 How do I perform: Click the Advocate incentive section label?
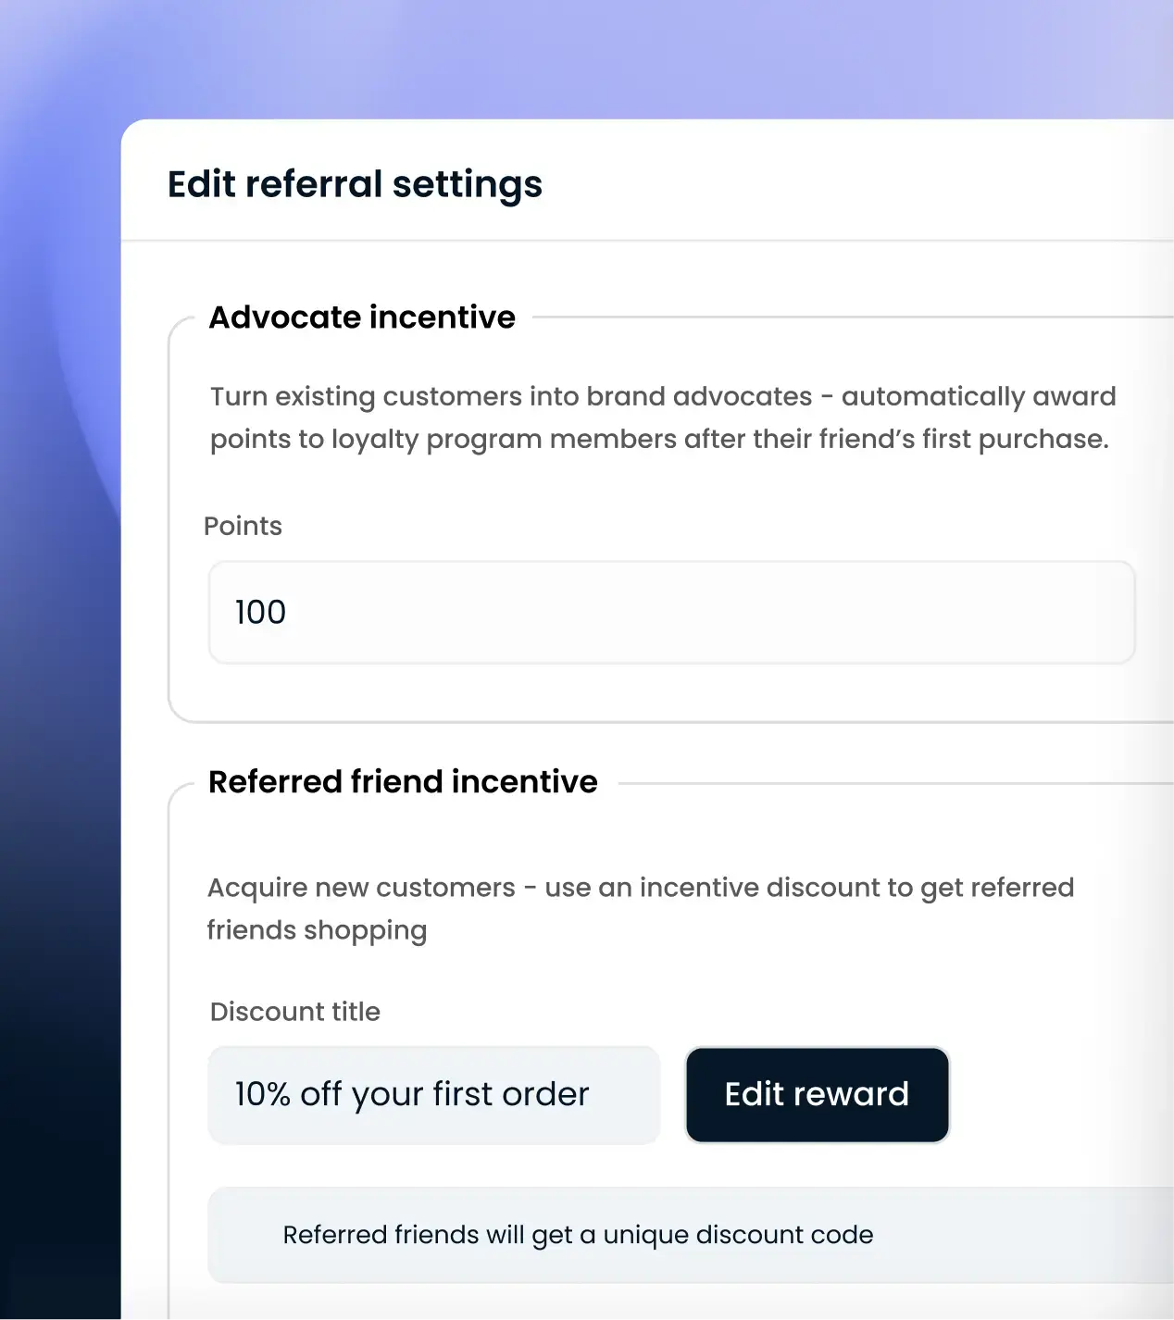(x=363, y=317)
